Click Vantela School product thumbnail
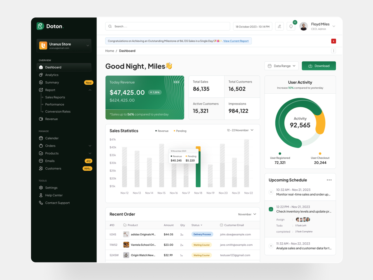Viewport: 373px width, 280px height. (x=126, y=245)
